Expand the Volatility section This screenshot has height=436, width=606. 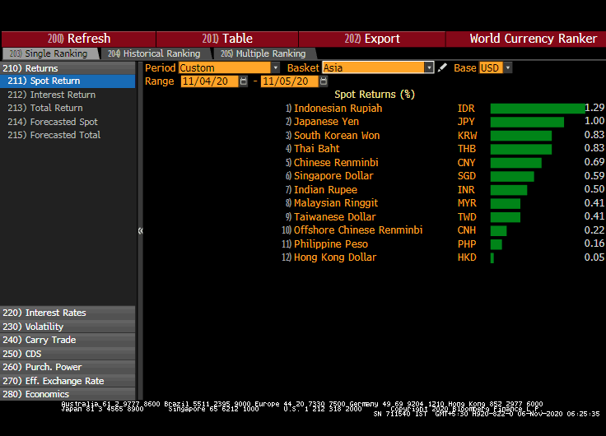pos(44,327)
